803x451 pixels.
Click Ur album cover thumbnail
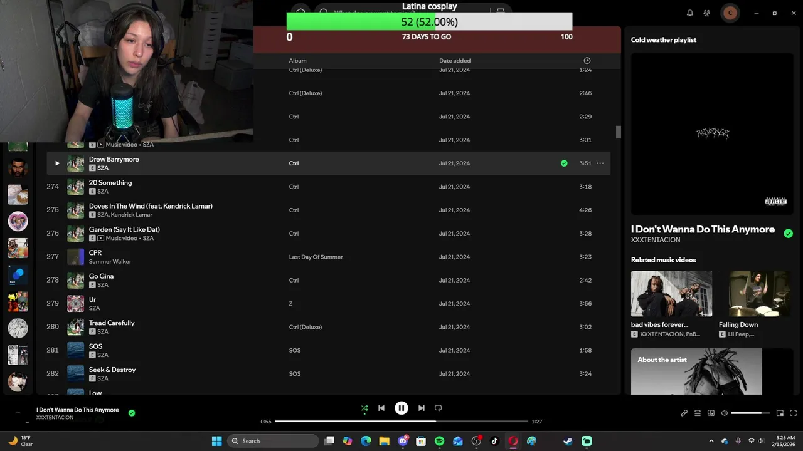[x=75, y=304]
